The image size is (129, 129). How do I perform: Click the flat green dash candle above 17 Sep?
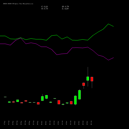pyautogui.click(x=5, y=97)
